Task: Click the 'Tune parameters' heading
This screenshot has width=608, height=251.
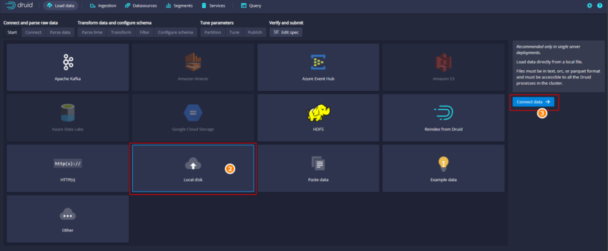Action: coord(217,23)
